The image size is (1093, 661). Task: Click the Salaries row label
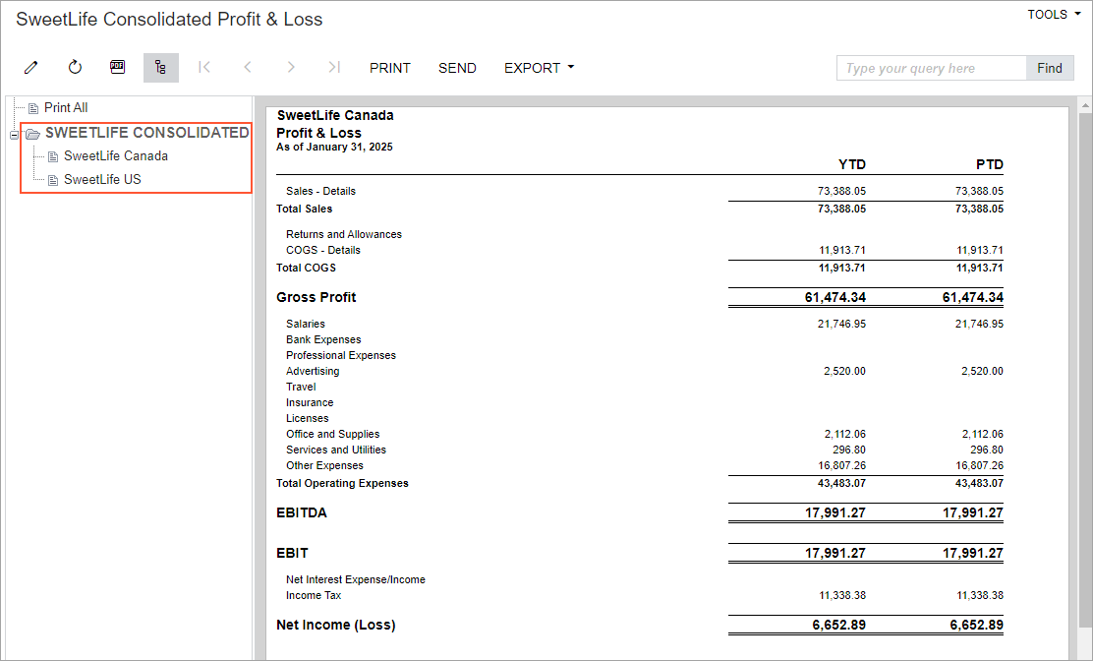[306, 324]
